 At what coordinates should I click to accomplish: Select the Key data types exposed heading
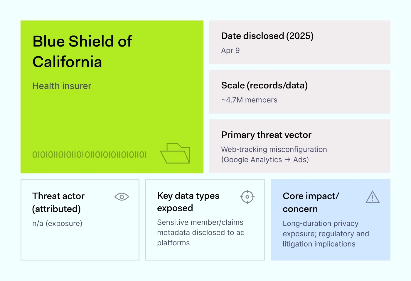[188, 202]
